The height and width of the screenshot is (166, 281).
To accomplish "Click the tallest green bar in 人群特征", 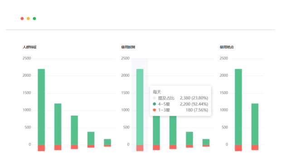I will (x=41, y=107).
